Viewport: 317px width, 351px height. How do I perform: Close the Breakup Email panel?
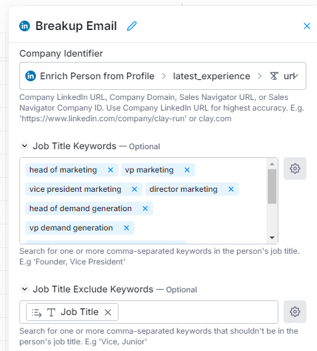click(307, 26)
